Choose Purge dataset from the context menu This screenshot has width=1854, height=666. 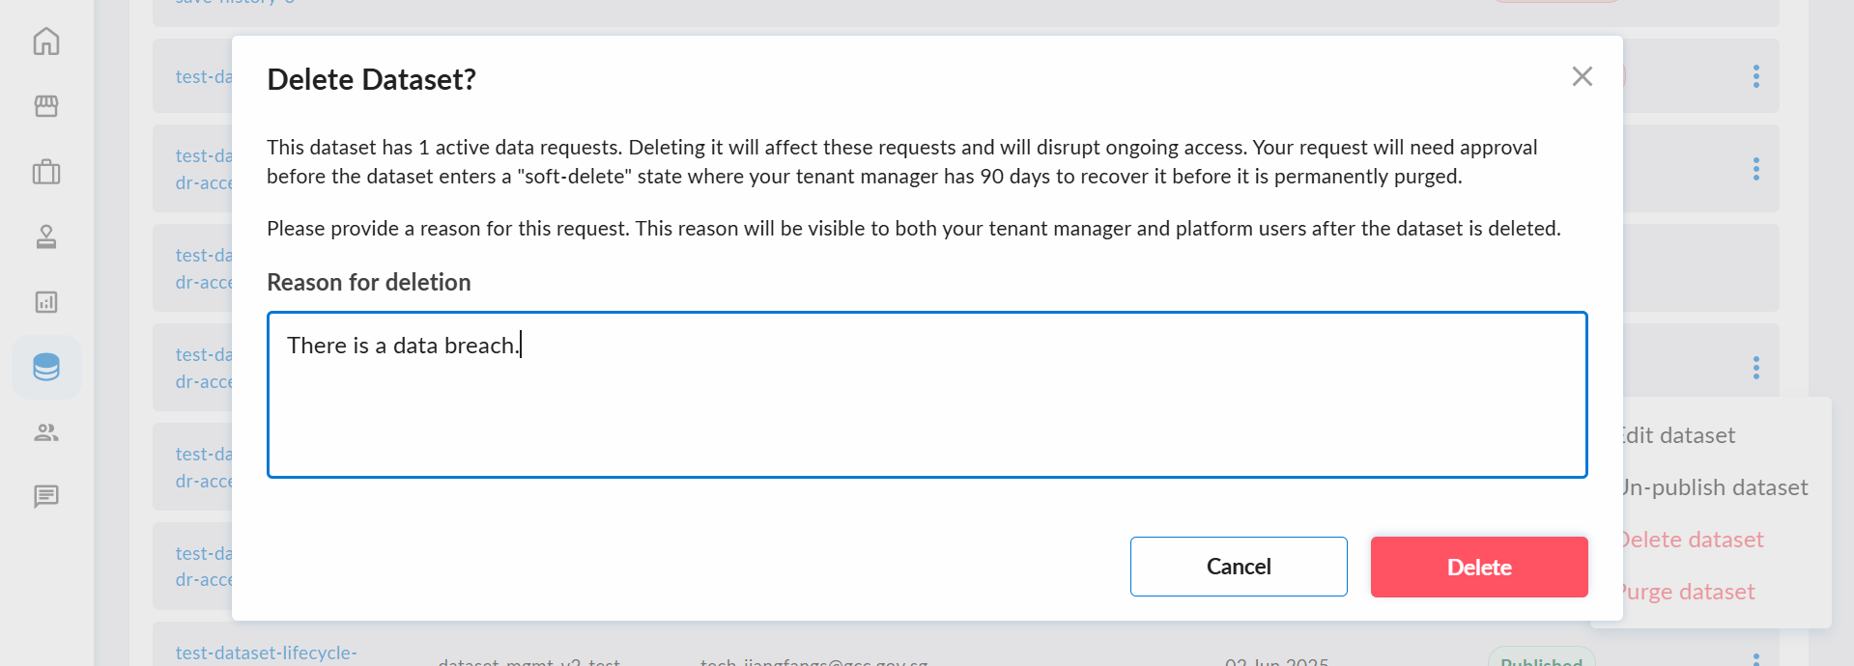1688,592
